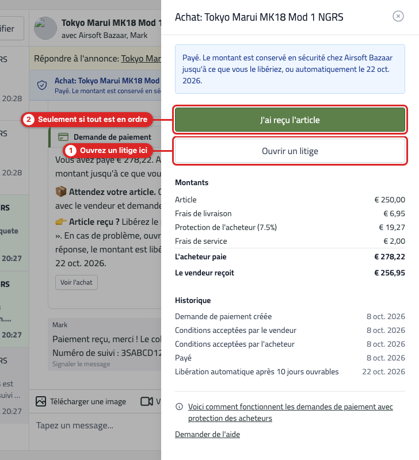The height and width of the screenshot is (460, 419).
Task: Click the Frais de service value € 2,00
Action: (394, 241)
